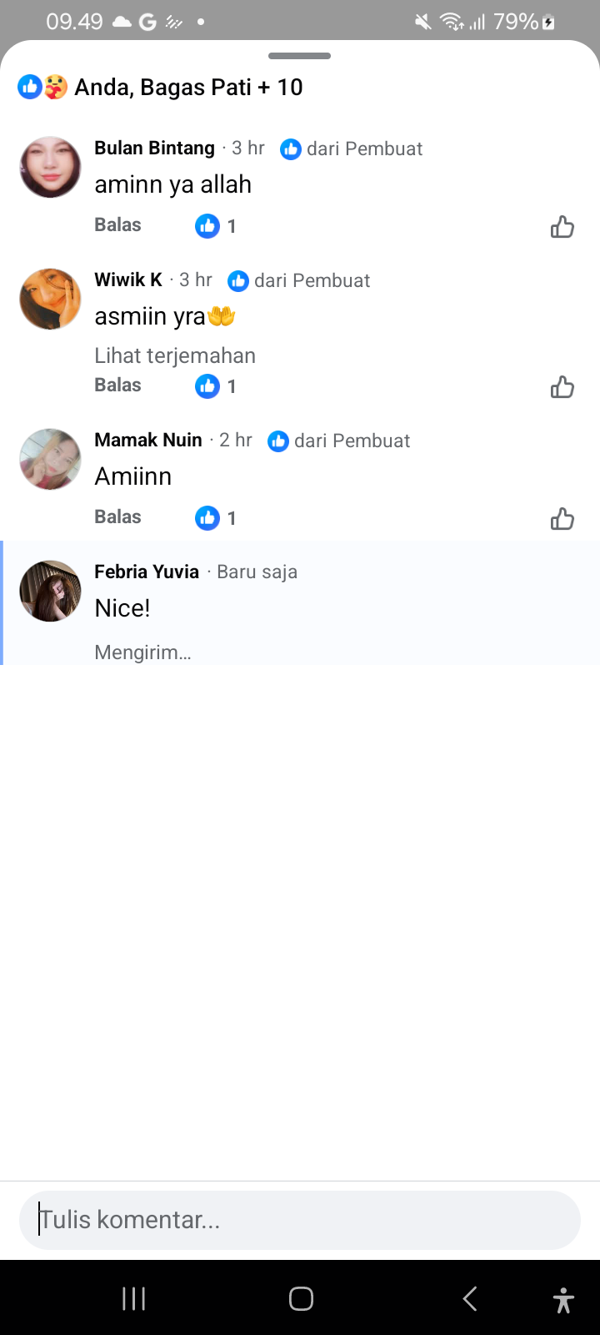
Task: Like Bulan Bintang's comment with thumbs-up outline
Action: [x=562, y=226]
